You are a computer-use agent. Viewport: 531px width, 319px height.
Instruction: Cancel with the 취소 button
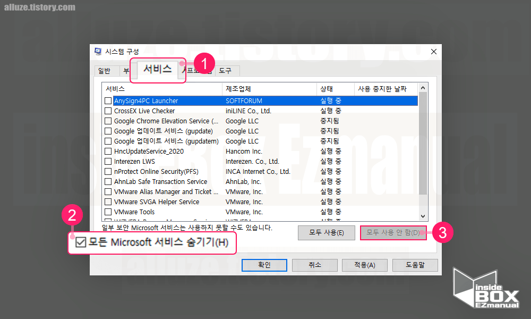(x=314, y=265)
